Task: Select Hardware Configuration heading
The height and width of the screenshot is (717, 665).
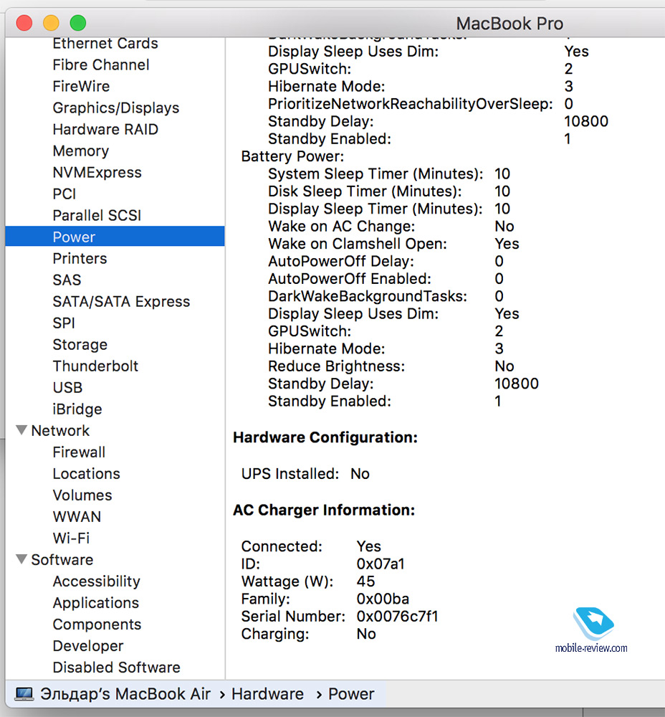Action: click(325, 437)
